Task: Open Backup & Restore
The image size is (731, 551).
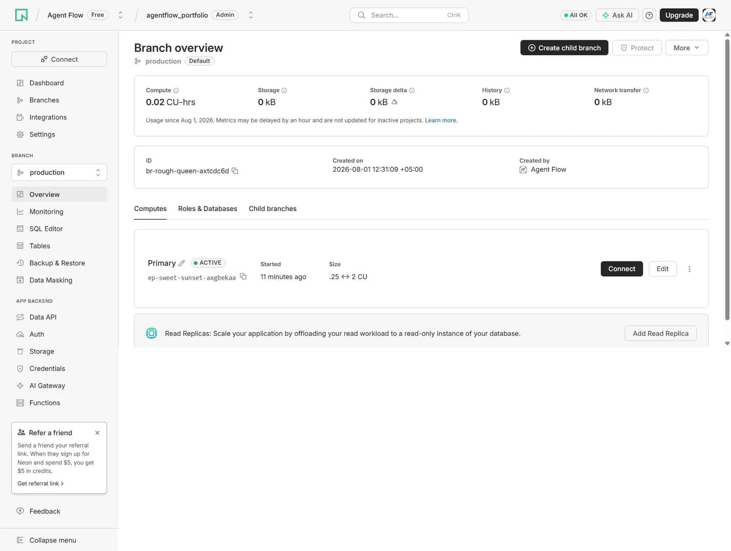Action: pos(59,263)
